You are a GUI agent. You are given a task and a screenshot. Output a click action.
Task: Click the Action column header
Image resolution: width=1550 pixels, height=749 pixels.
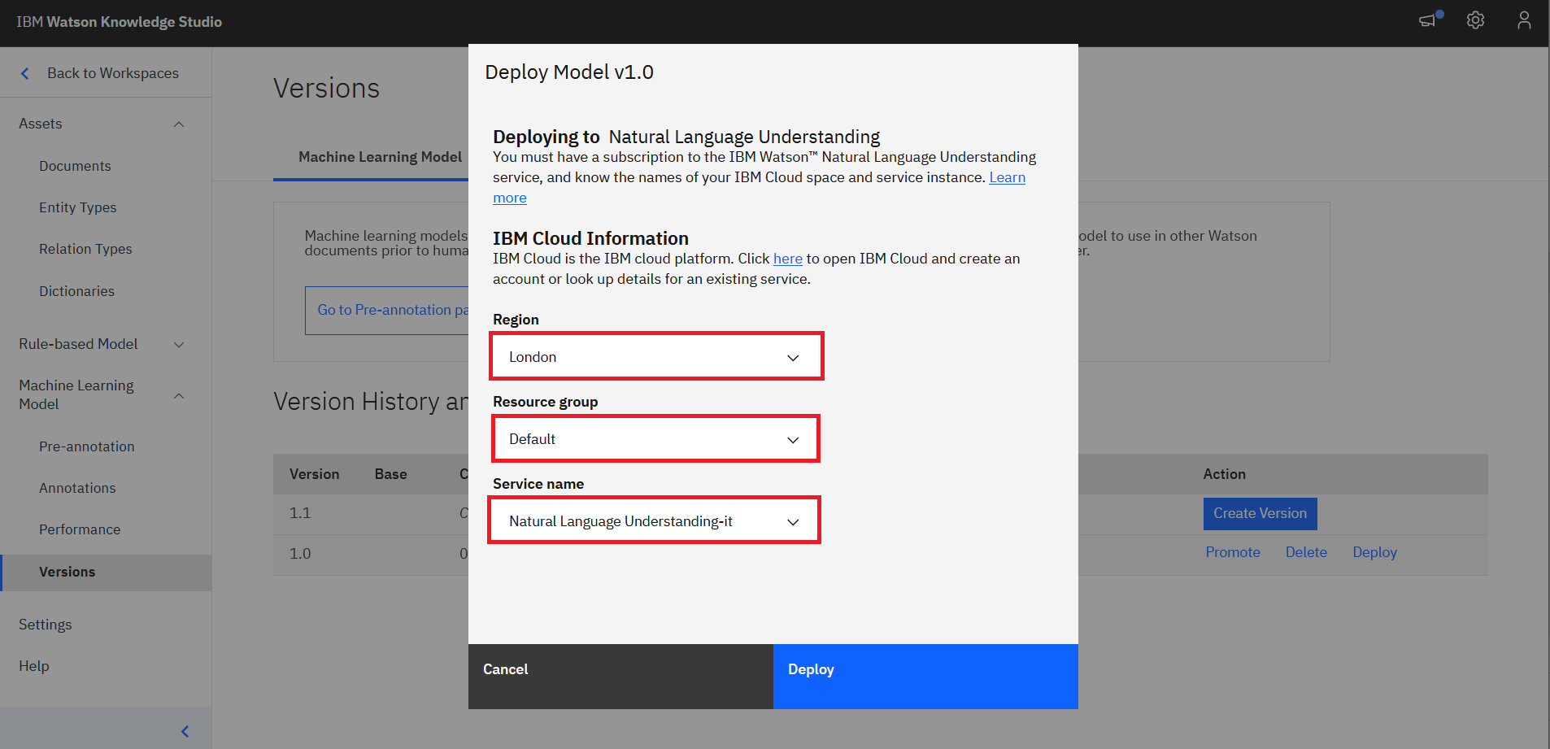(x=1224, y=474)
